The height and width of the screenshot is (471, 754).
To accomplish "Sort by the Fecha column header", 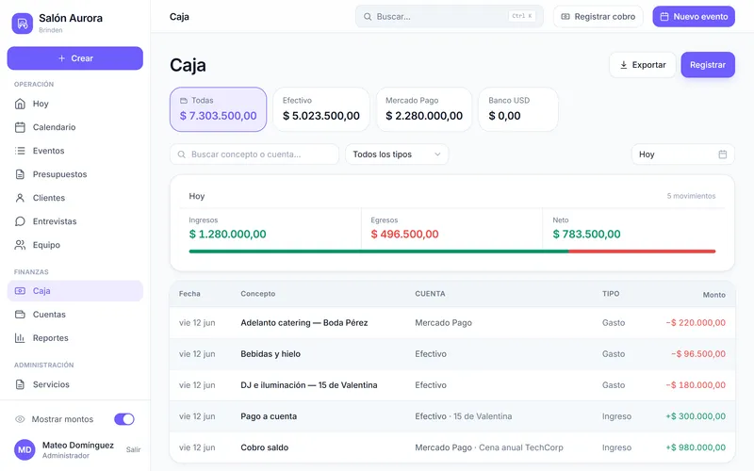I will 189,294.
